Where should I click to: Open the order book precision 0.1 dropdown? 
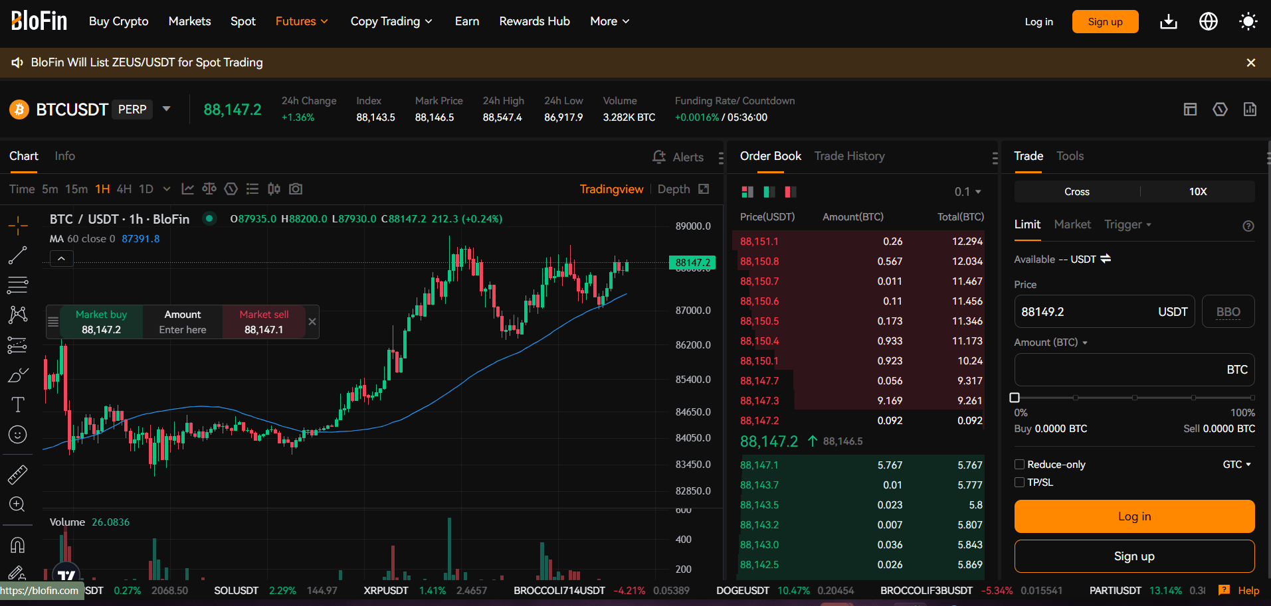point(967,191)
